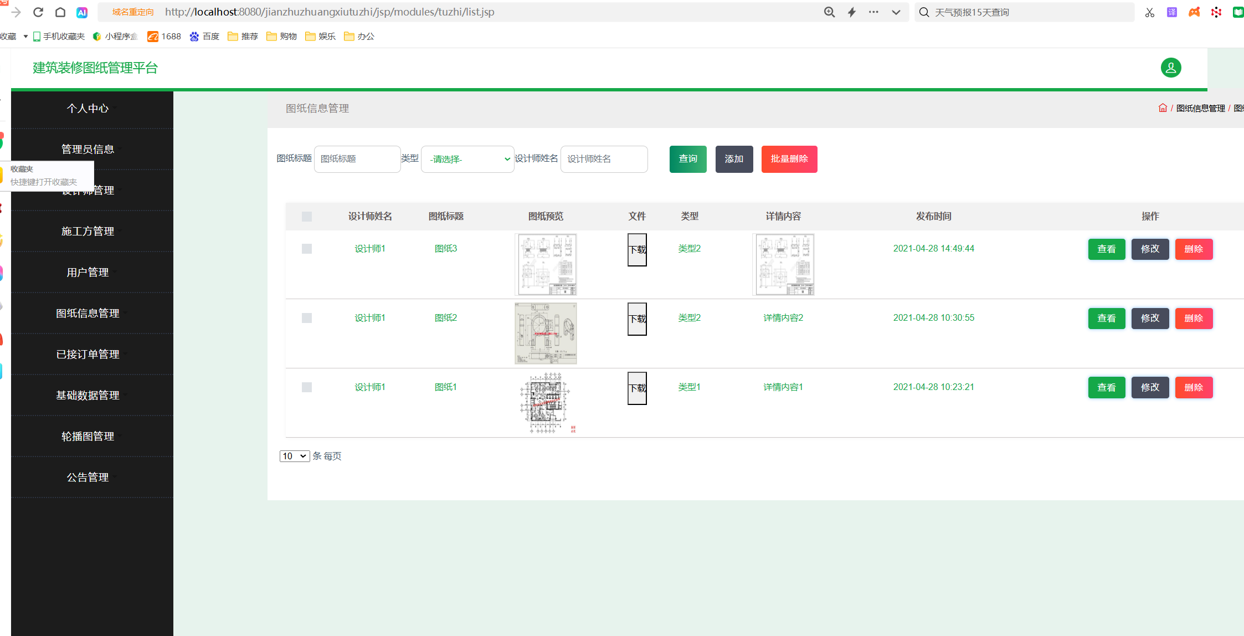Open the 译 translation extension icon
This screenshot has height=636, width=1244.
click(1171, 12)
